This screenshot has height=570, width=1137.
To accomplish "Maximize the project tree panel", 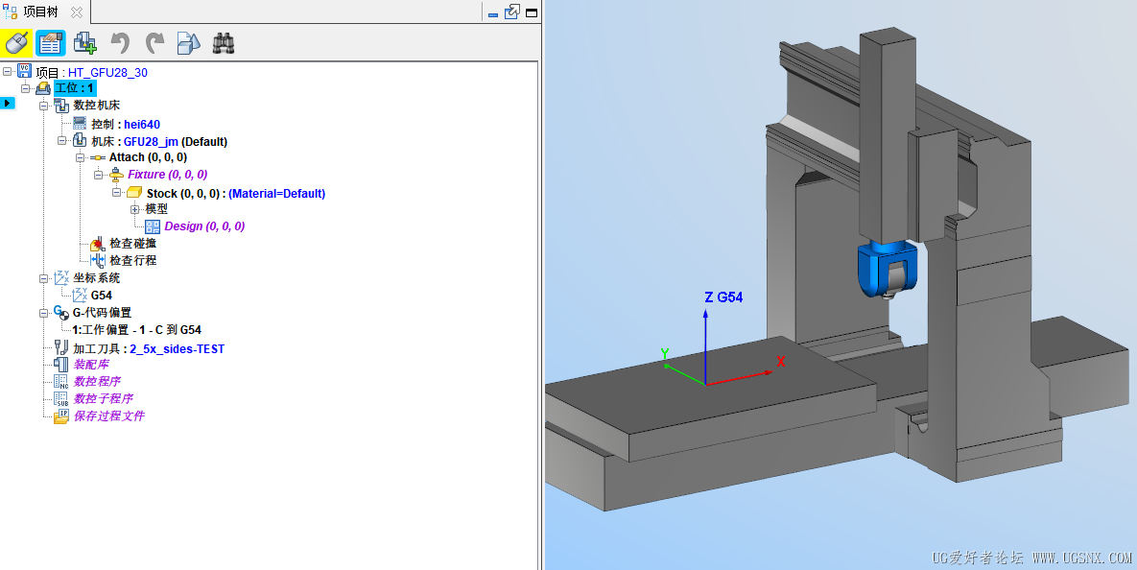I will pos(532,12).
